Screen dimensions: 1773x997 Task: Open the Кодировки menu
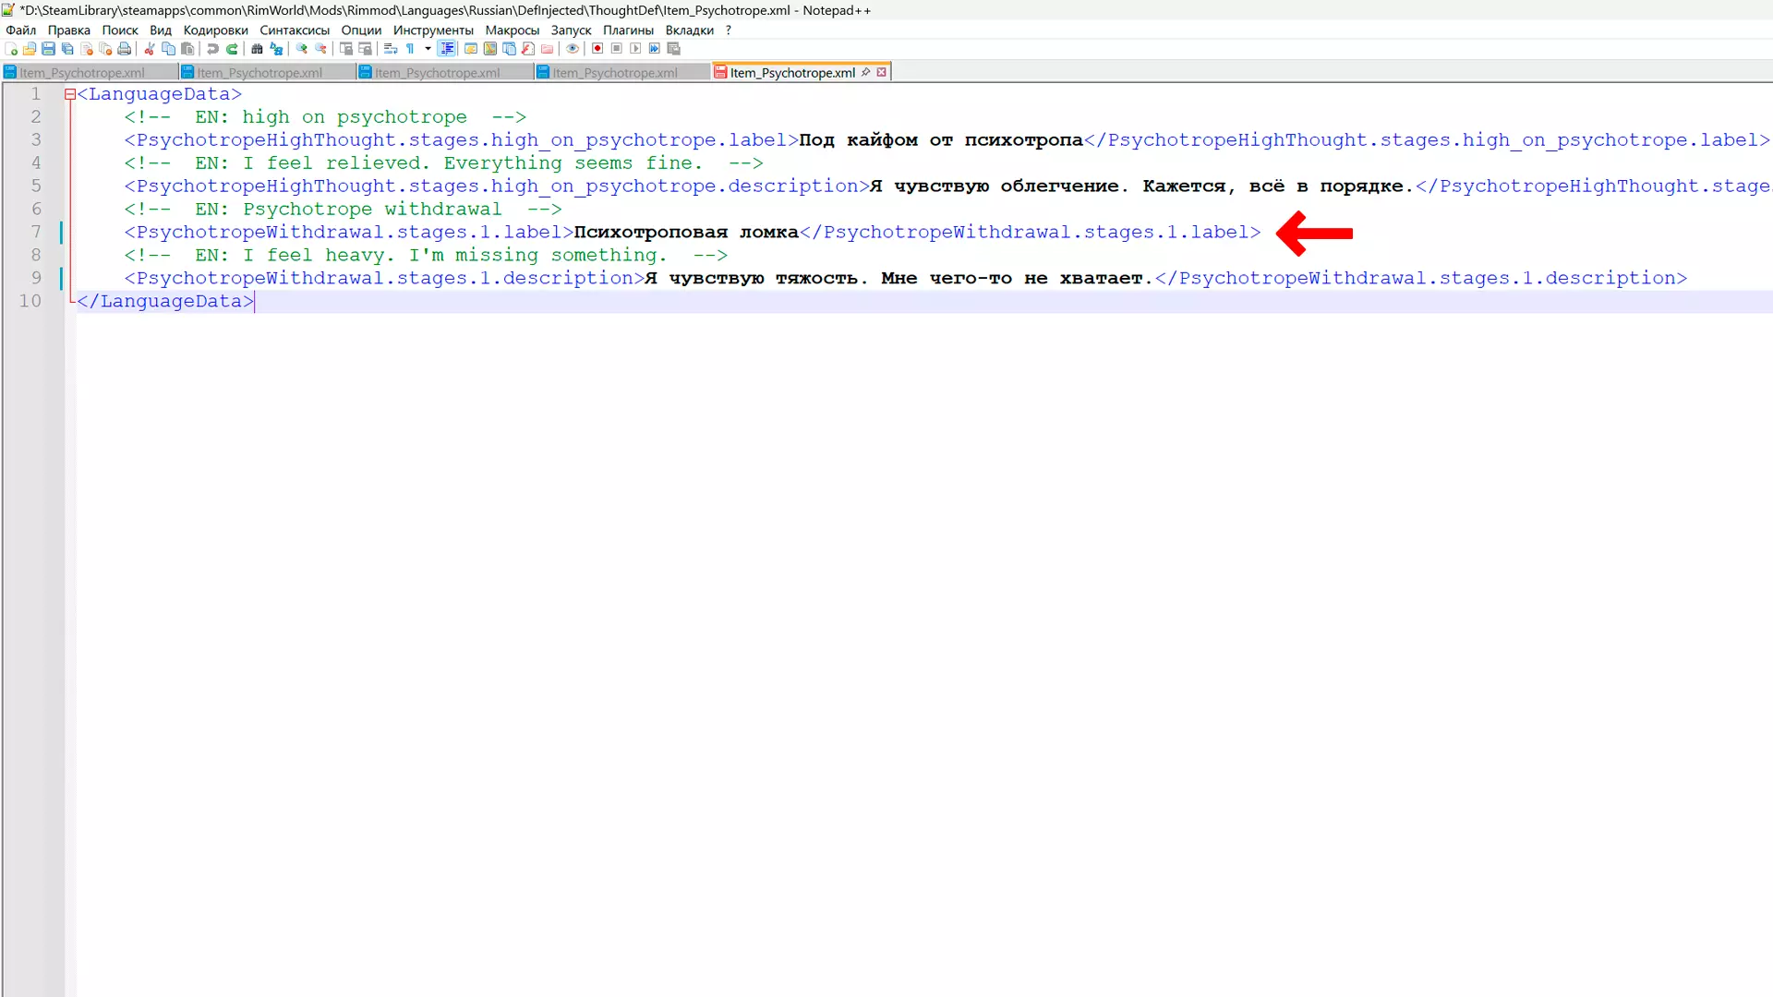click(215, 30)
